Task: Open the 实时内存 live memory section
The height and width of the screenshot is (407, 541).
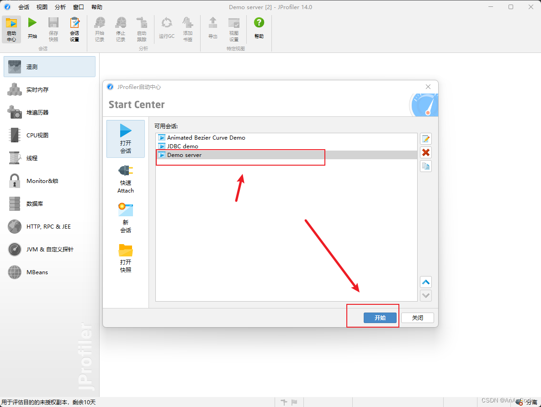Action: point(50,89)
